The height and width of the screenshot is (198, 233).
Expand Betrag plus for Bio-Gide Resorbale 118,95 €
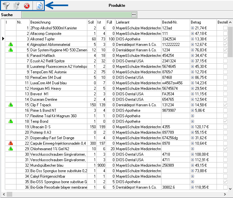point(192,187)
